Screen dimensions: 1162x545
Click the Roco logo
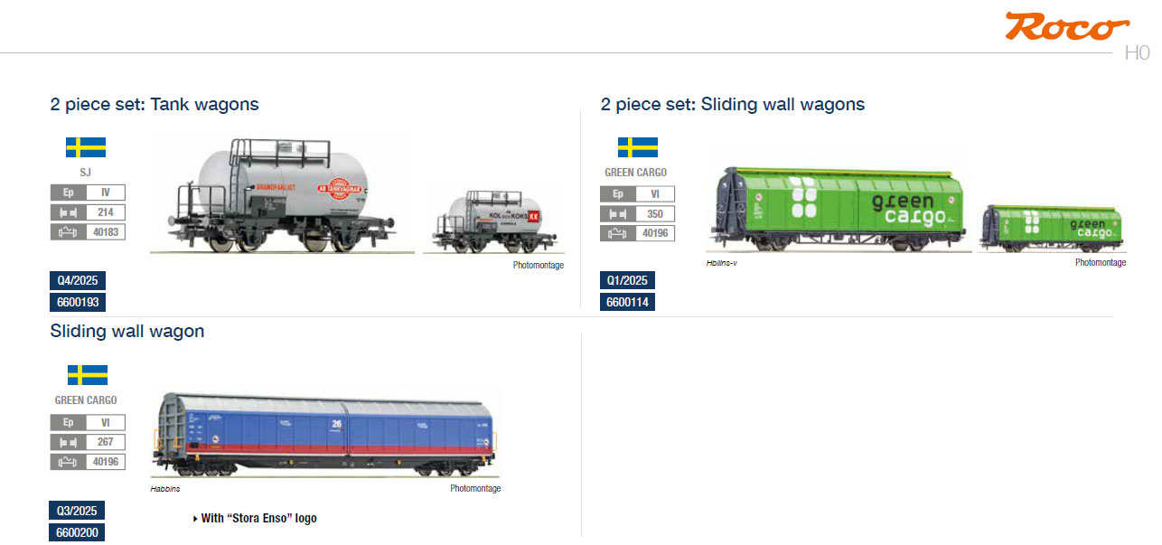pyautogui.click(x=1066, y=26)
